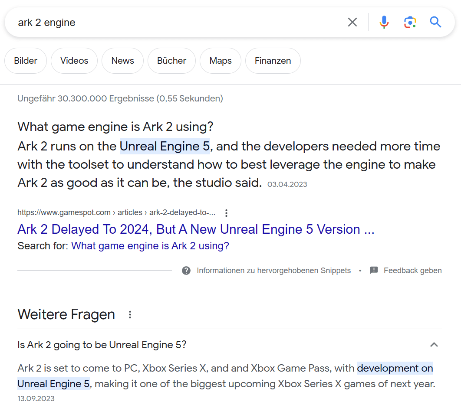The image size is (461, 418).
Task: Select the Bücher filter chip
Action: click(172, 61)
